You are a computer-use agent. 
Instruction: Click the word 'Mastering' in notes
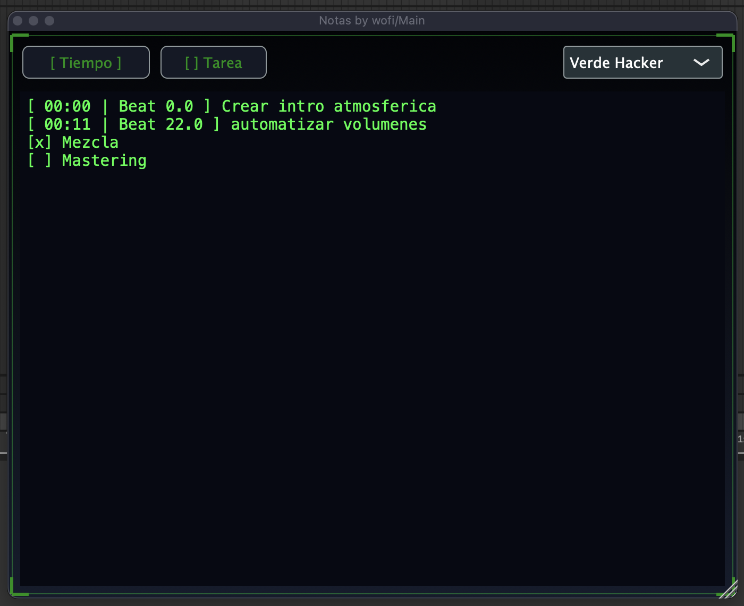pyautogui.click(x=104, y=161)
